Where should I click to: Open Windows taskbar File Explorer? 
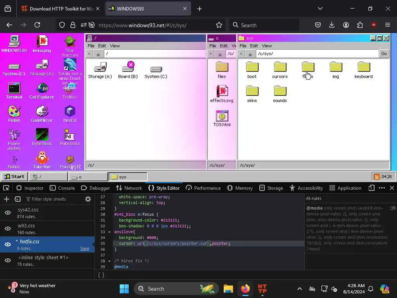click(228, 289)
